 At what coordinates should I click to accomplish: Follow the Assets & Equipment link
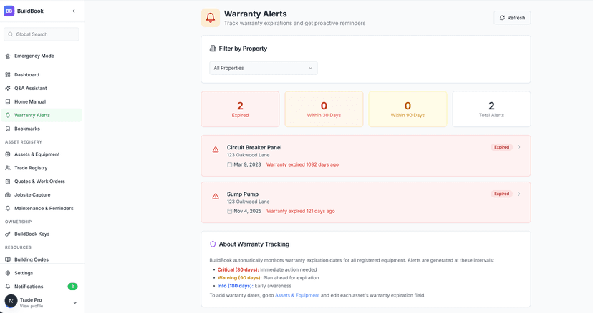click(x=297, y=295)
